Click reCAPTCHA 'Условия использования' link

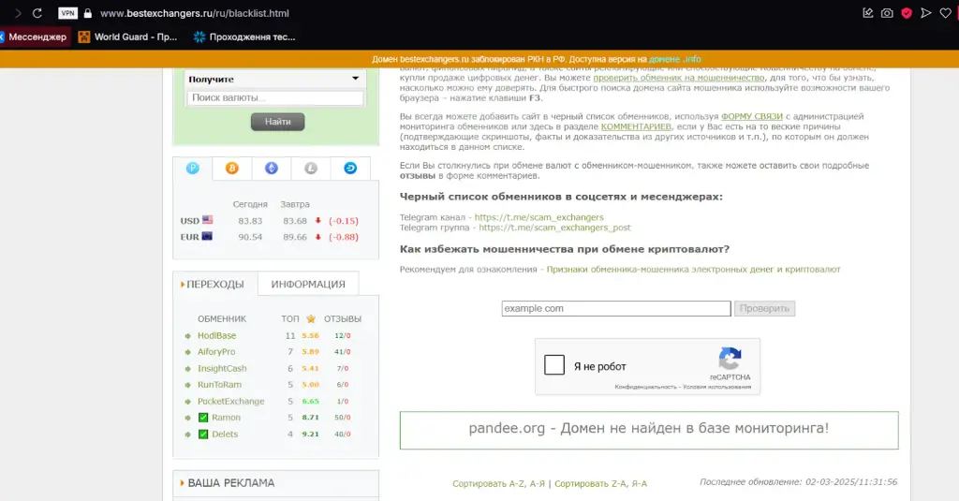pos(716,387)
